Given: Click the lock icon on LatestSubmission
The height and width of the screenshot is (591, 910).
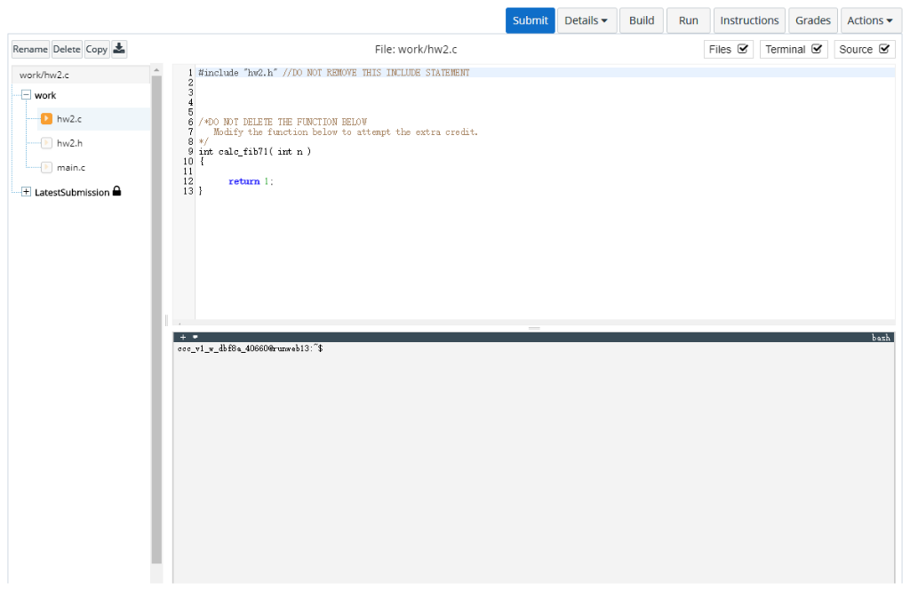Looking at the screenshot, I should pyautogui.click(x=119, y=191).
